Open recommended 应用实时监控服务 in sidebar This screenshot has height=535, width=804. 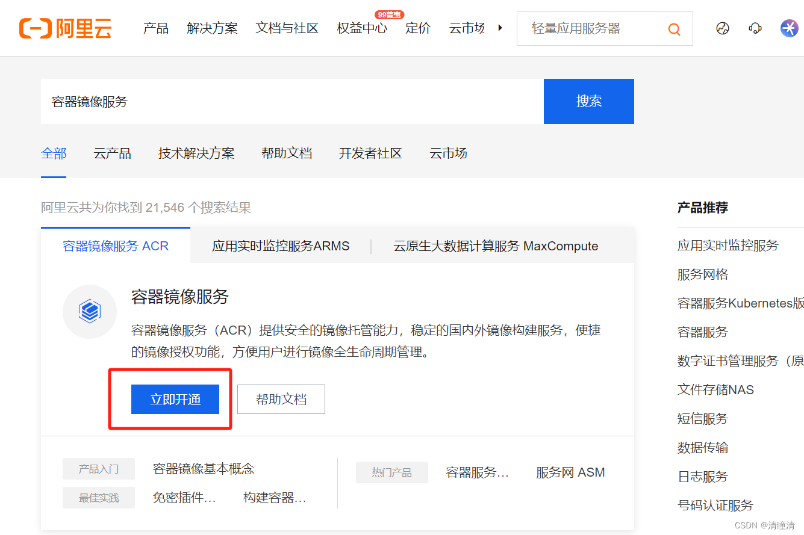click(728, 246)
